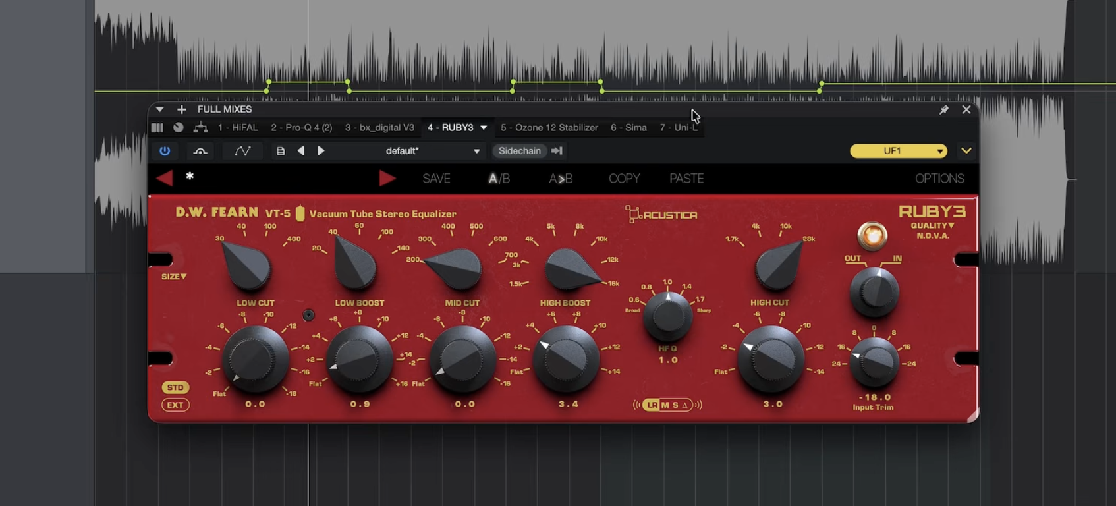Image resolution: width=1116 pixels, height=506 pixels.
Task: Open the UF1 controller dropdown
Action: coord(899,151)
